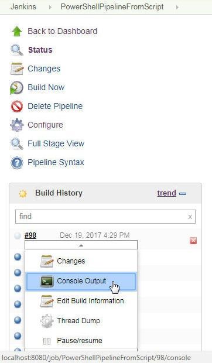212x363 pixels.
Task: Focus the find build search field
Action: tap(105, 217)
